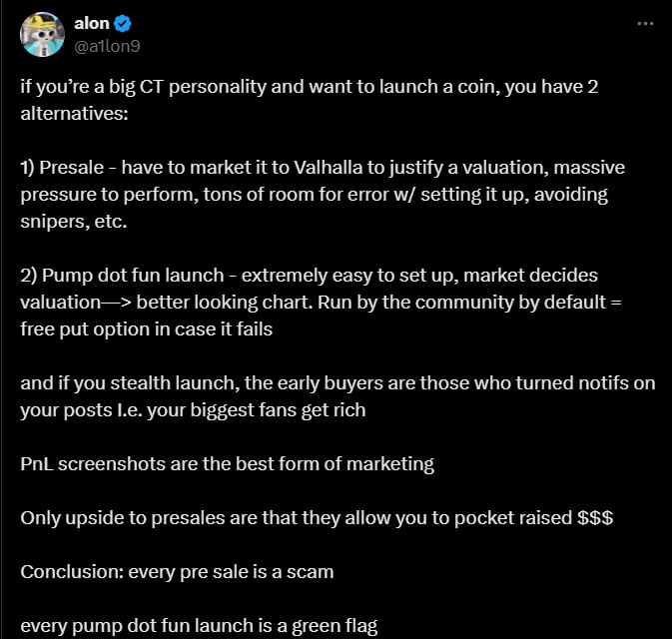Select the "1) Presale" line of the post
The height and width of the screenshot is (639, 672).
click(323, 168)
